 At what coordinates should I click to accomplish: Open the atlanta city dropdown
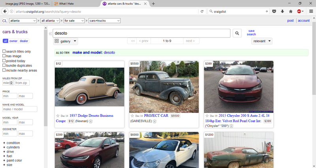tap(23, 21)
